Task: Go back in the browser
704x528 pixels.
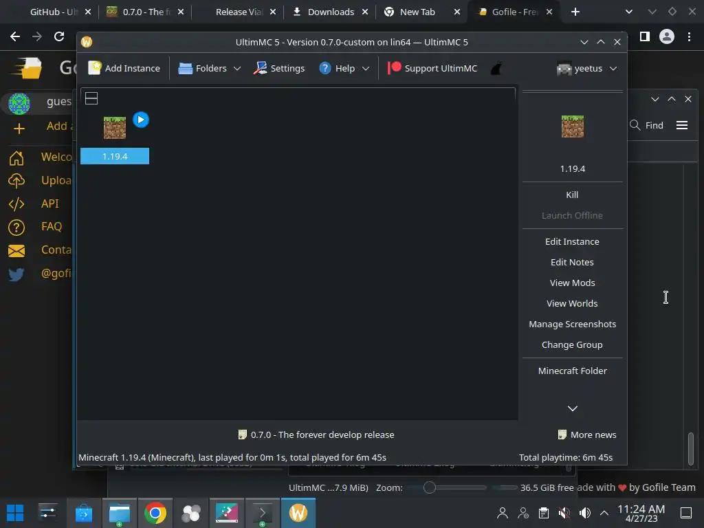Action: (x=15, y=36)
